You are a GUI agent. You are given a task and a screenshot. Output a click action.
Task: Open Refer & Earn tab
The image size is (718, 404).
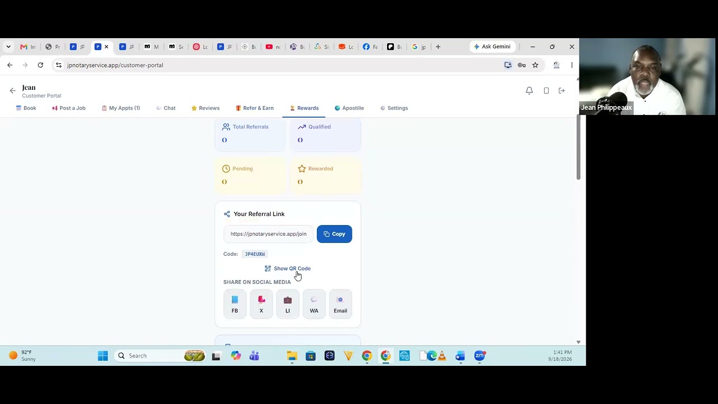pos(255,108)
